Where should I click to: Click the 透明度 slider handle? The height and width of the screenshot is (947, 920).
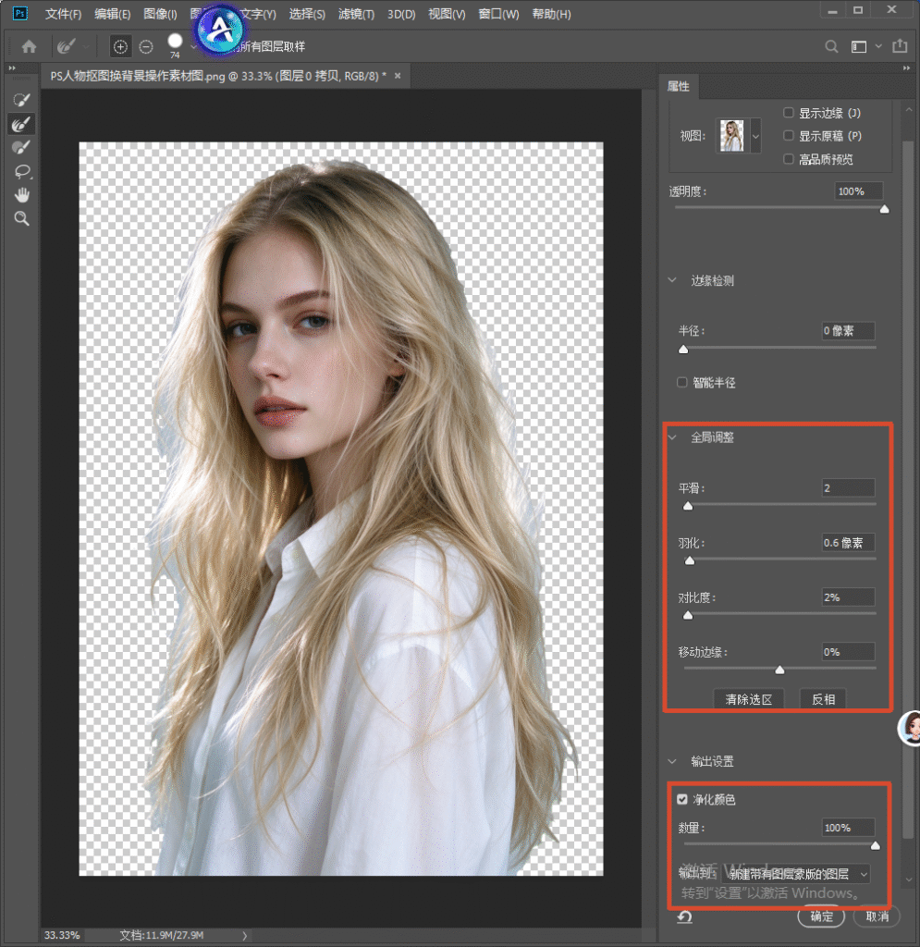(884, 209)
